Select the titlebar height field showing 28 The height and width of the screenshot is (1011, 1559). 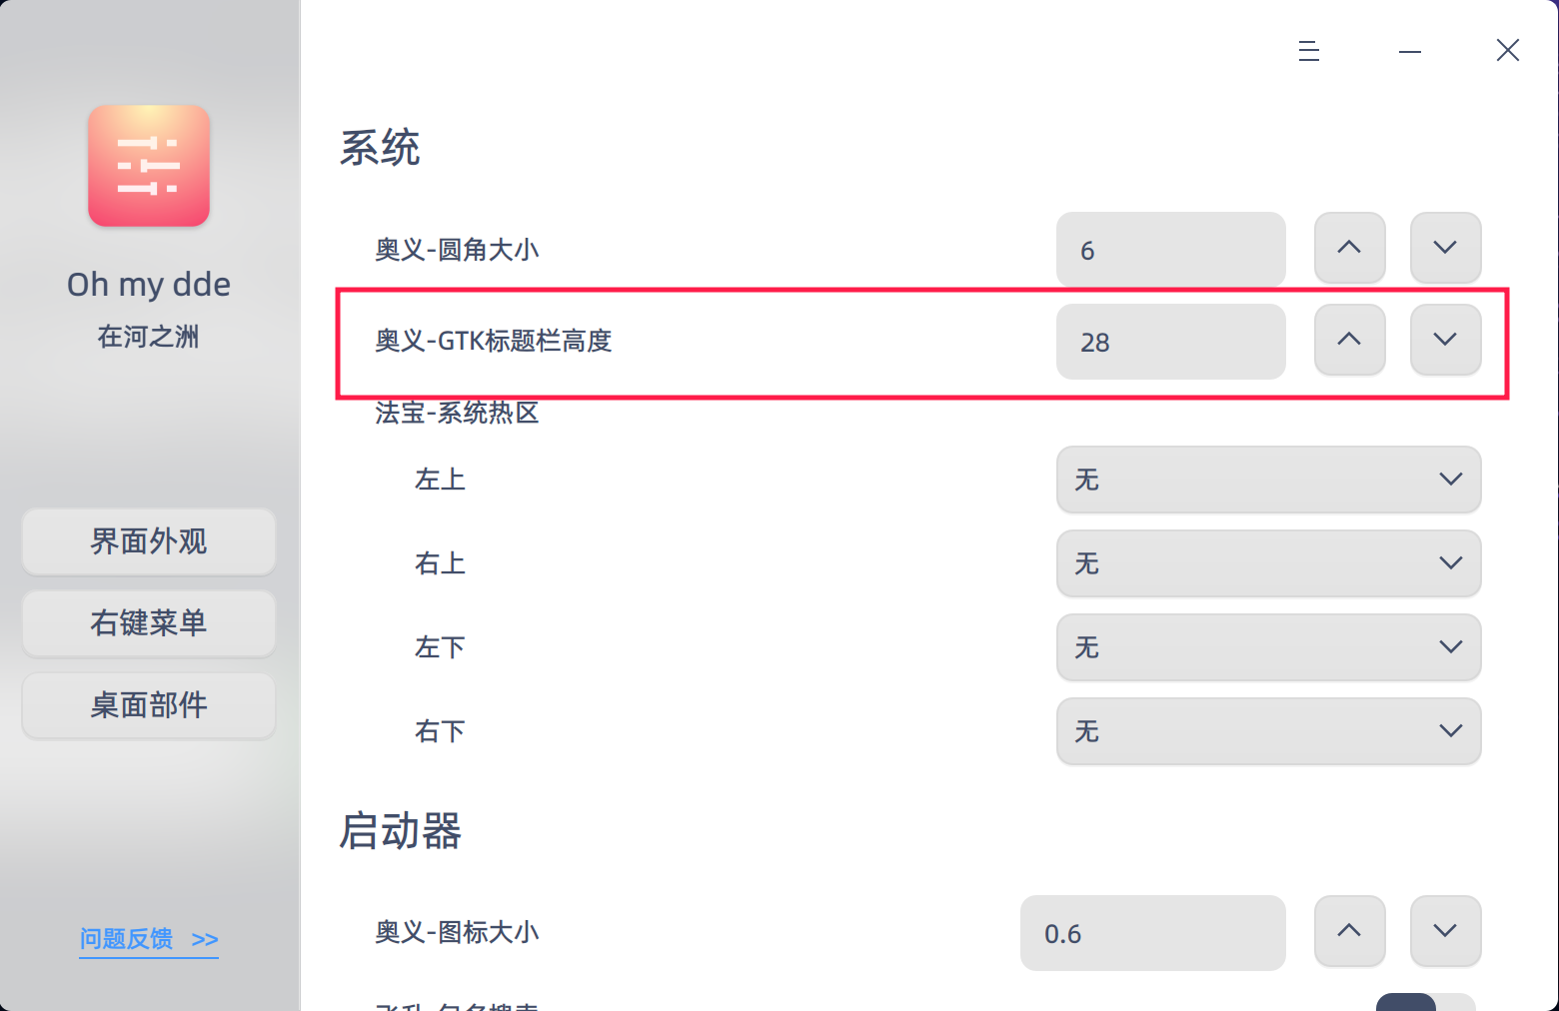[x=1170, y=342]
